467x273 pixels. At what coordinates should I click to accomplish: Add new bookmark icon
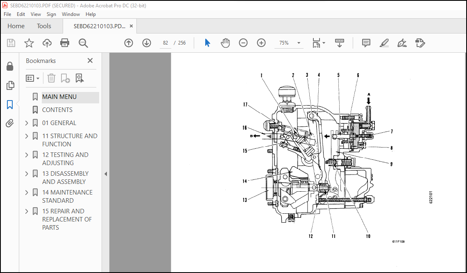point(65,78)
